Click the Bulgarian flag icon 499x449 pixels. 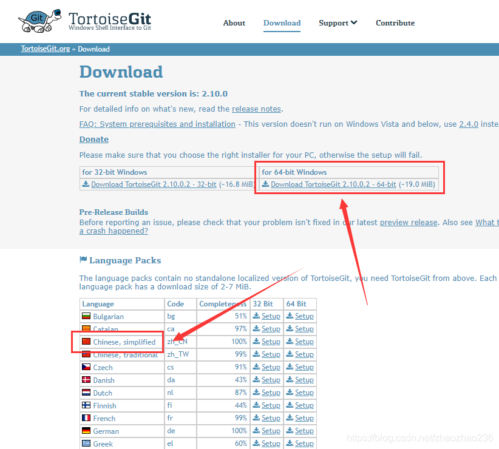click(86, 316)
